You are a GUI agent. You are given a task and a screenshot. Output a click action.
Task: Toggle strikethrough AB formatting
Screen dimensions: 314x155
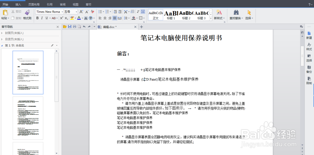(53, 18)
